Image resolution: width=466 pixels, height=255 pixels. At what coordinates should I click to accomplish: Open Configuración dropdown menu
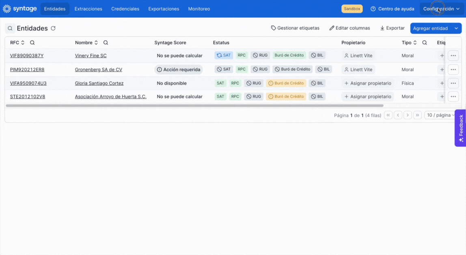point(441,9)
